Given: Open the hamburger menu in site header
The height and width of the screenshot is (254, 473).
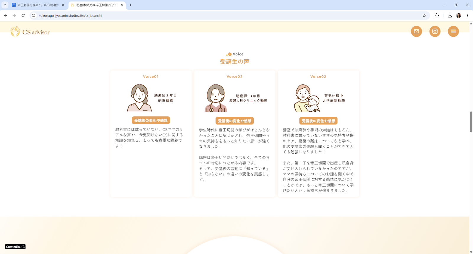Looking at the screenshot, I should click(453, 31).
